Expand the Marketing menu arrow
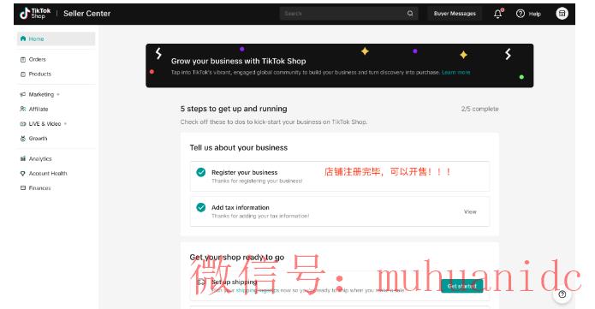The image size is (595, 309). click(58, 94)
